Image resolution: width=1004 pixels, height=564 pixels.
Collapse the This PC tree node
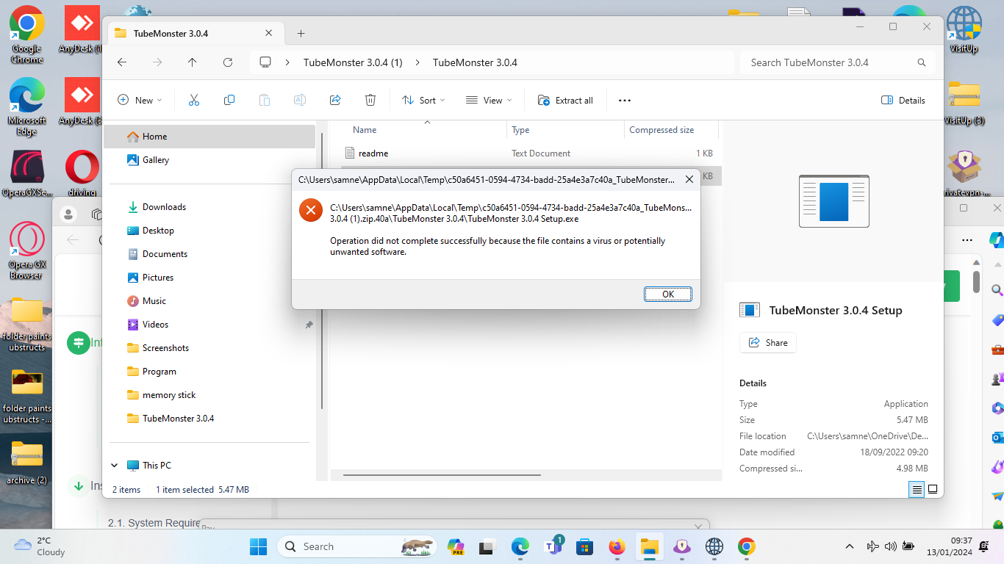click(115, 465)
